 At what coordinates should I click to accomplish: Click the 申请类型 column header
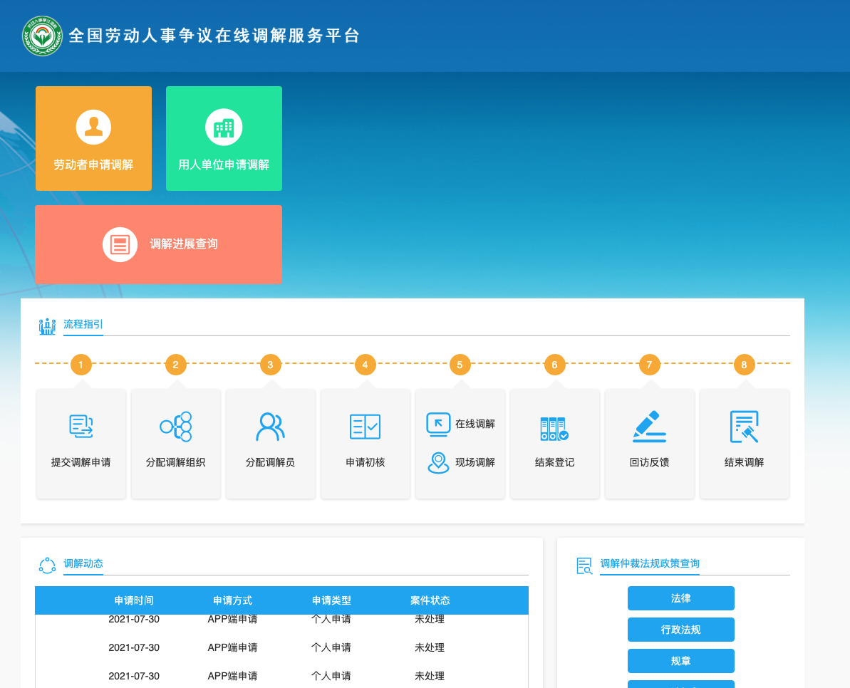click(331, 601)
